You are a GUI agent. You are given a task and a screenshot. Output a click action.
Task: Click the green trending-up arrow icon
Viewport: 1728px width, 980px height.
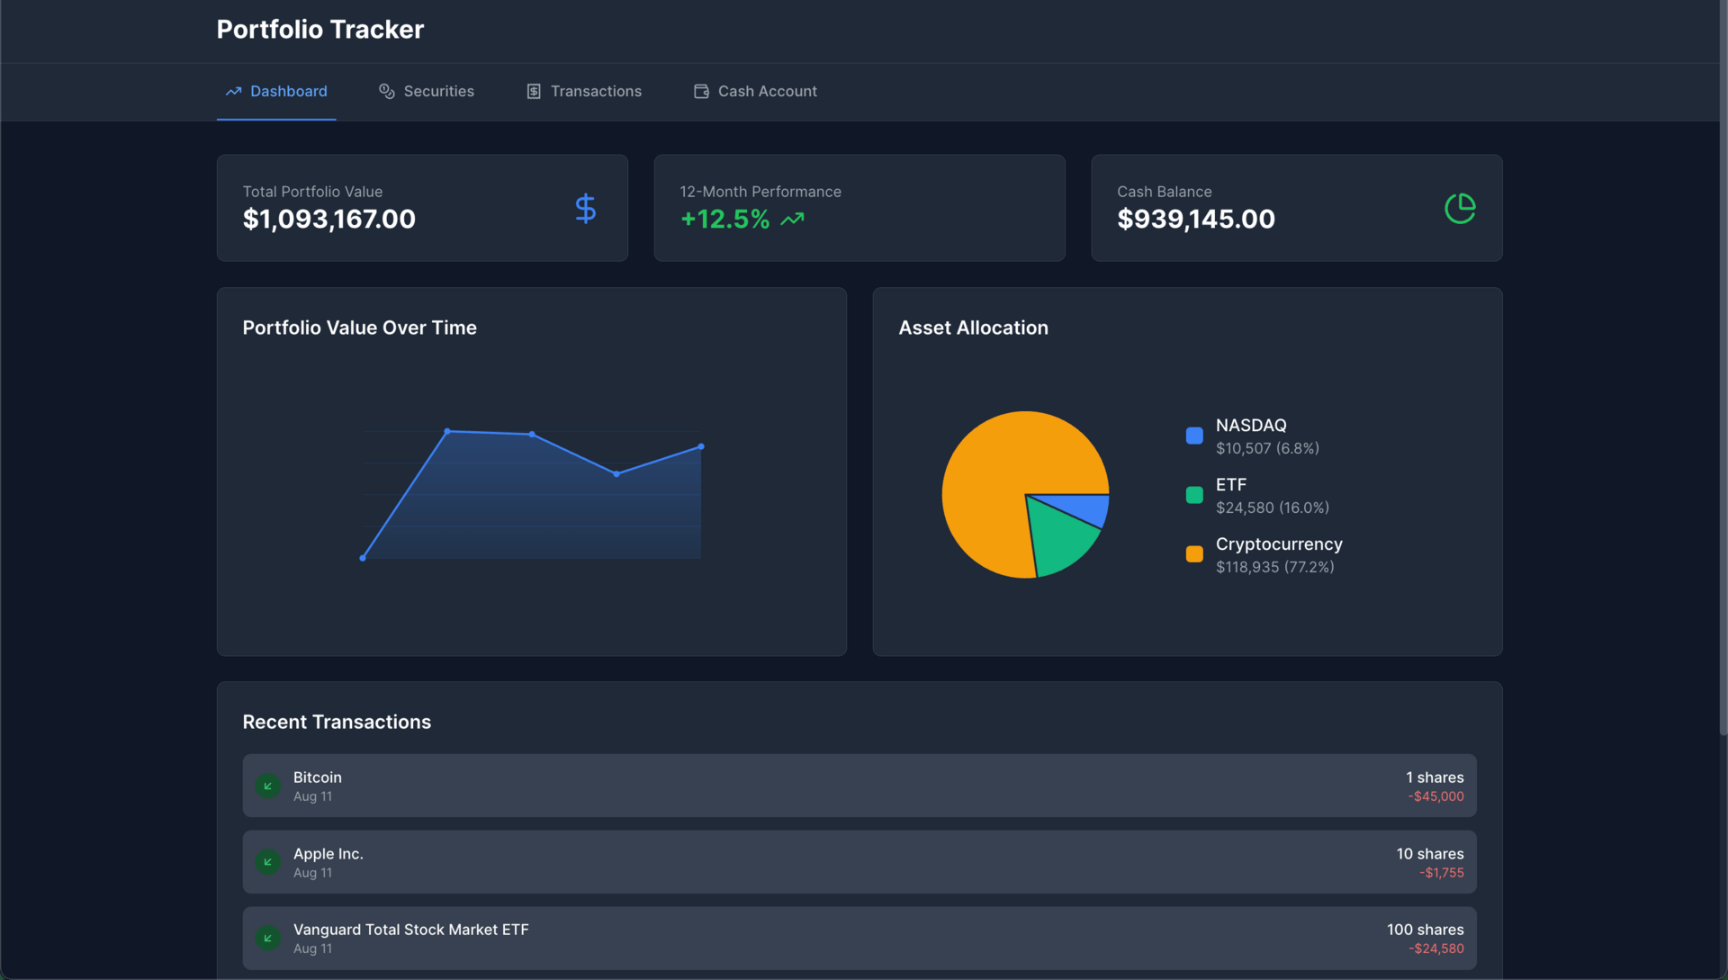pos(792,219)
